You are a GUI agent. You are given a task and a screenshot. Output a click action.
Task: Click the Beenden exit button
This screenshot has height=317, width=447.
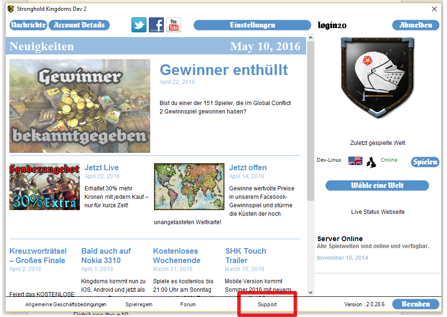tap(416, 304)
